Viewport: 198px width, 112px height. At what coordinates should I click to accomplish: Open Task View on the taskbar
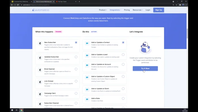coord(16,110)
